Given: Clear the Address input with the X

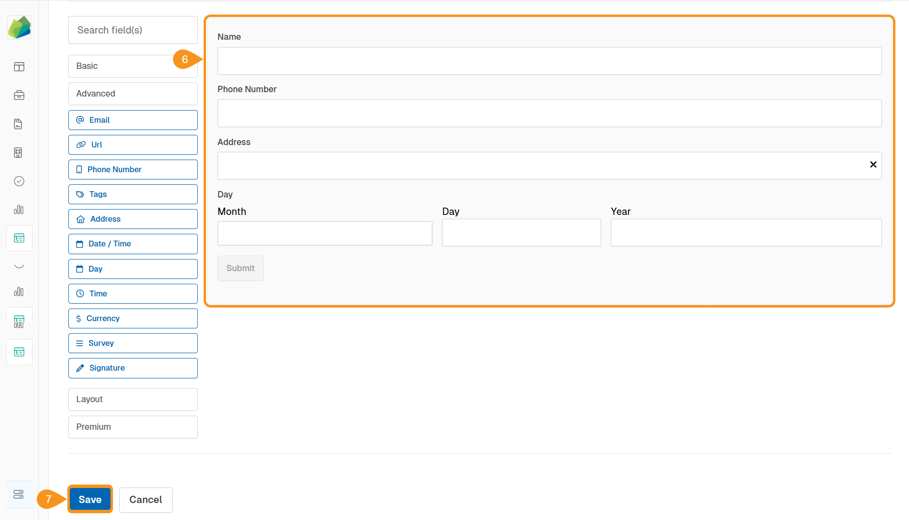Looking at the screenshot, I should (x=874, y=165).
